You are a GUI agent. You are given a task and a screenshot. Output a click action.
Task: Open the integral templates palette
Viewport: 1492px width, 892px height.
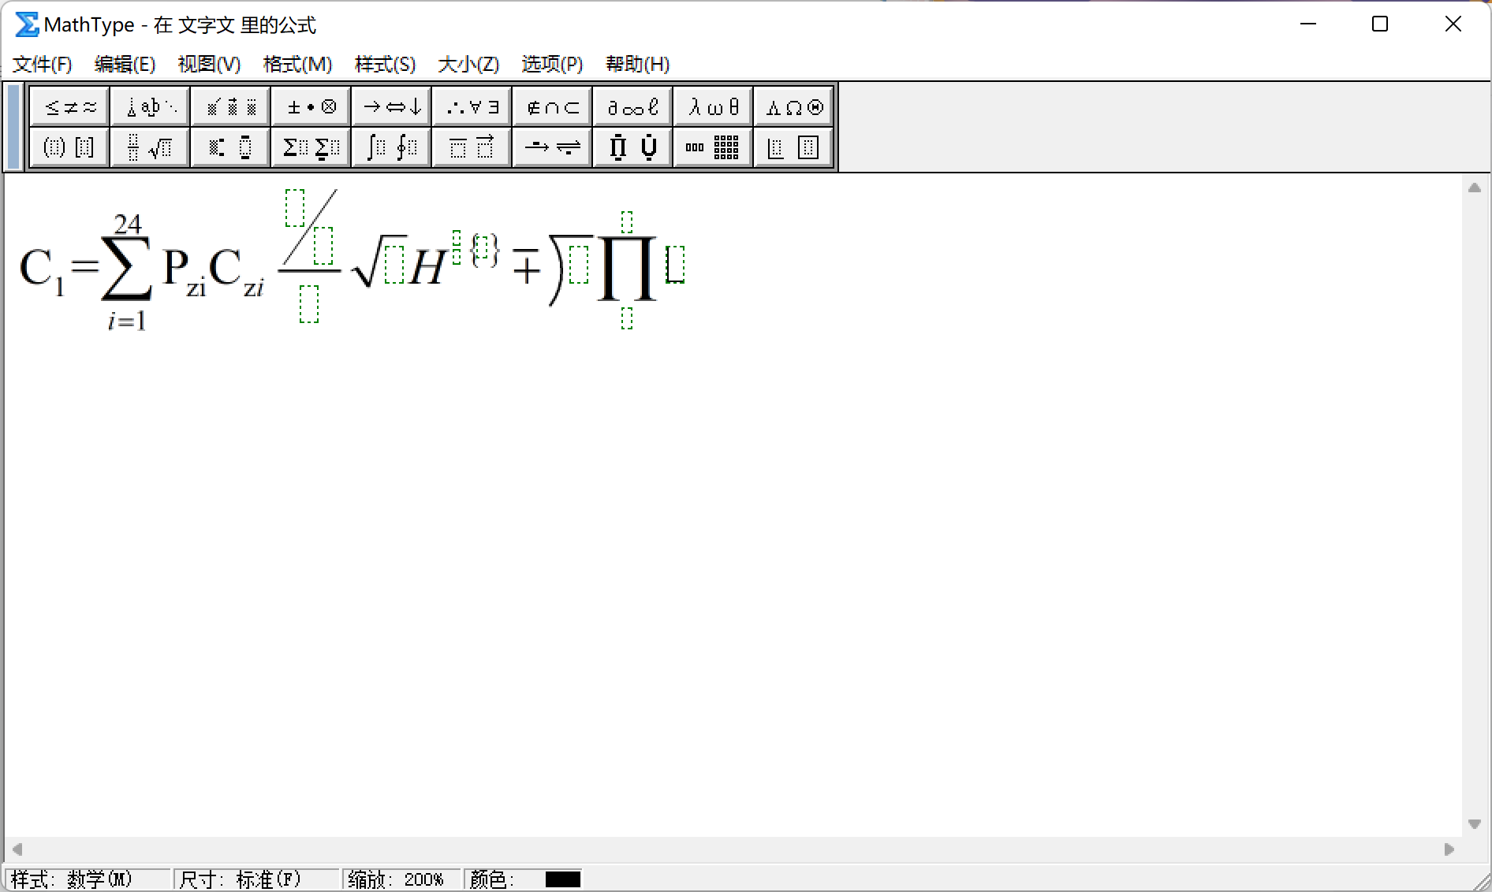coord(390,147)
